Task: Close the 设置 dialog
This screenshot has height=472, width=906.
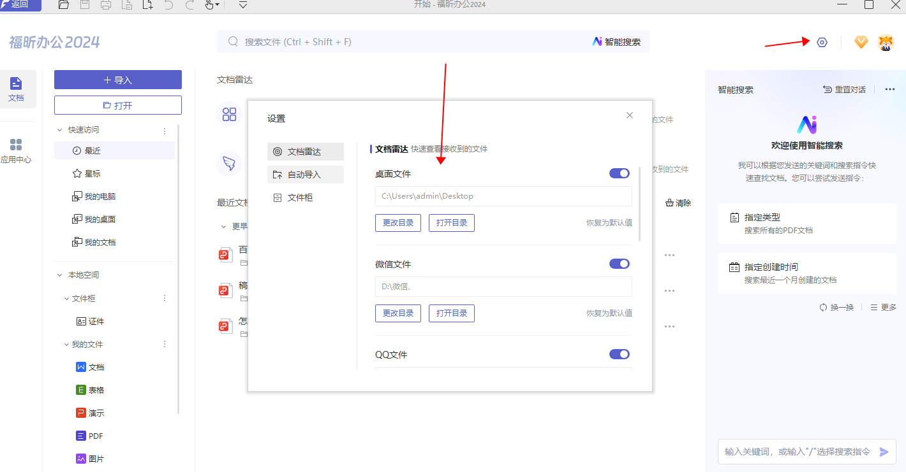Action: tap(630, 115)
